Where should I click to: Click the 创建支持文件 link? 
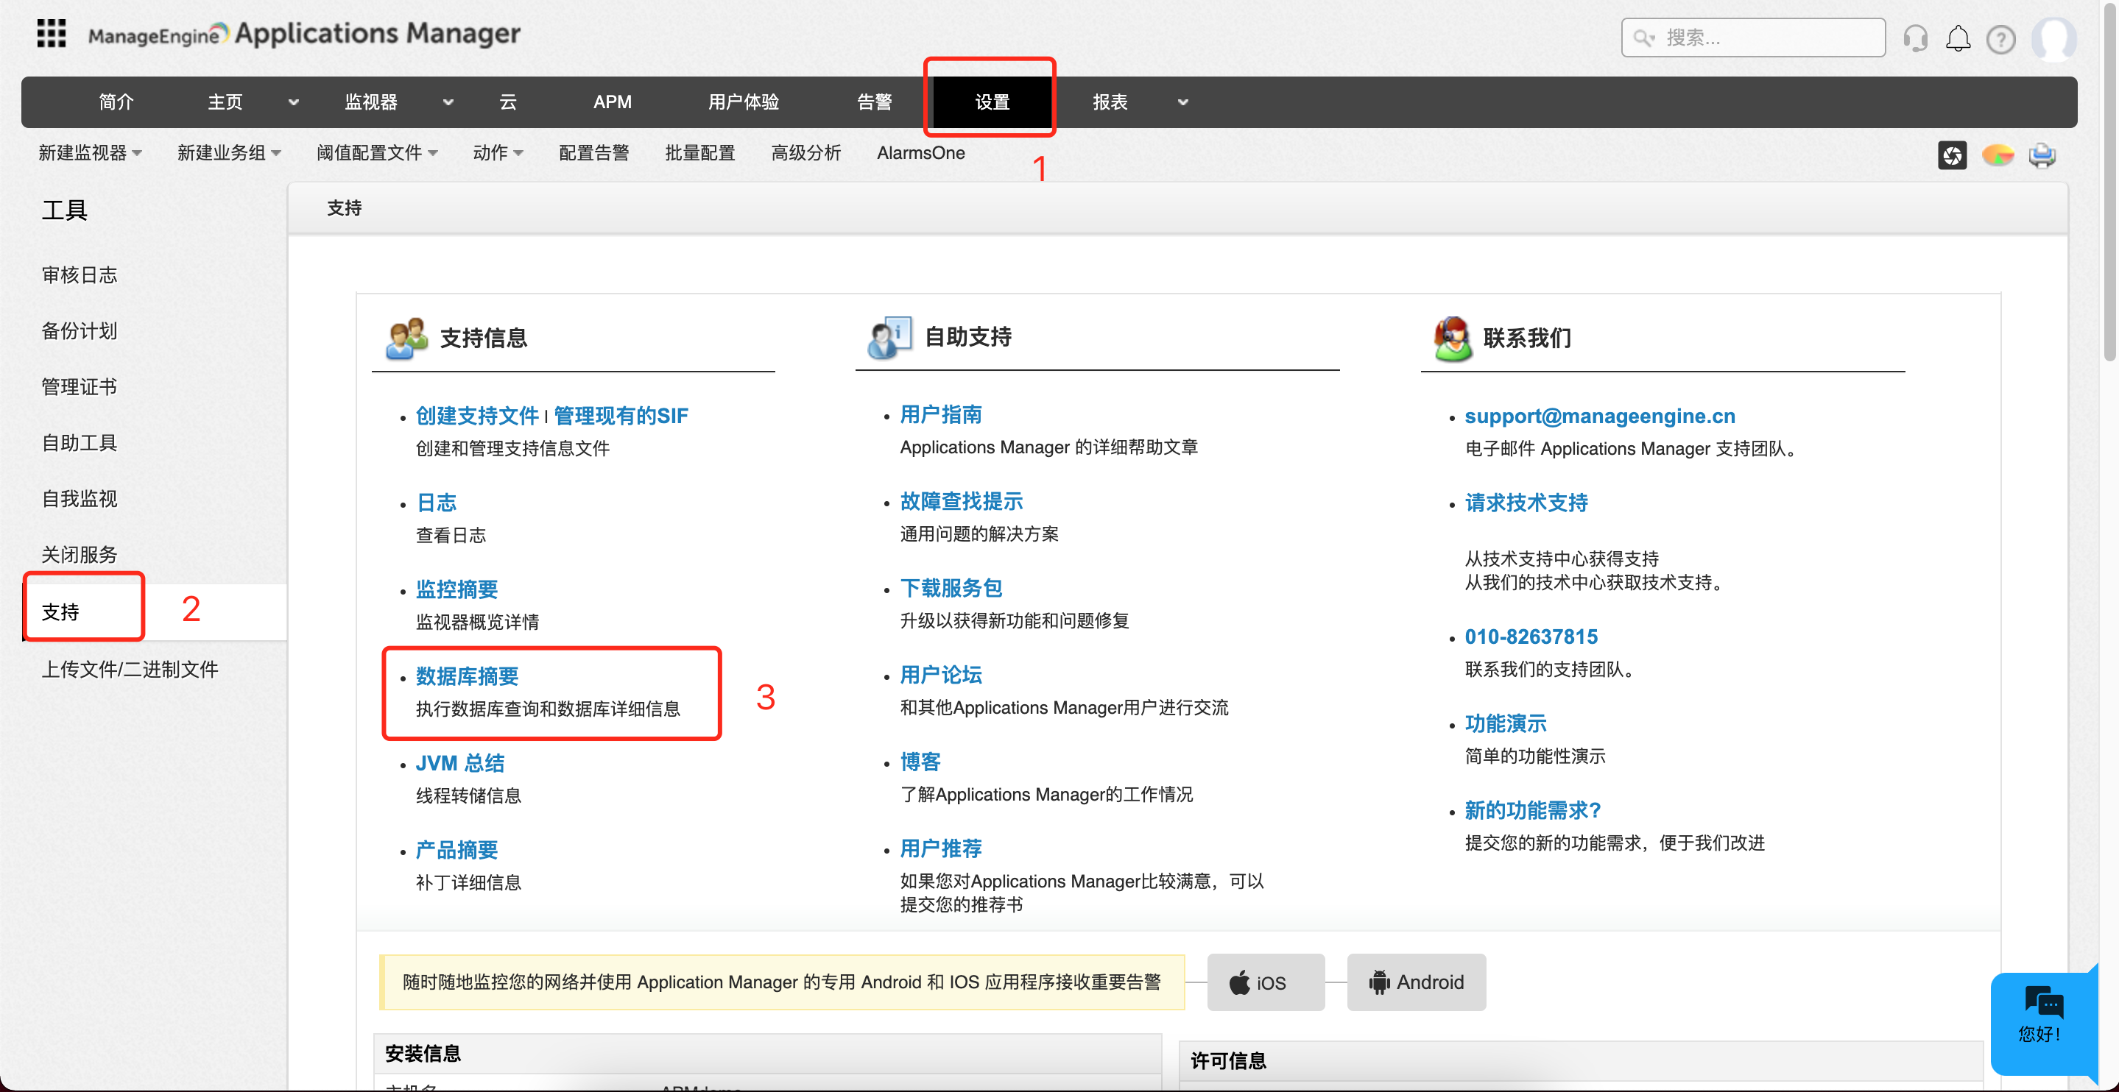(x=477, y=416)
